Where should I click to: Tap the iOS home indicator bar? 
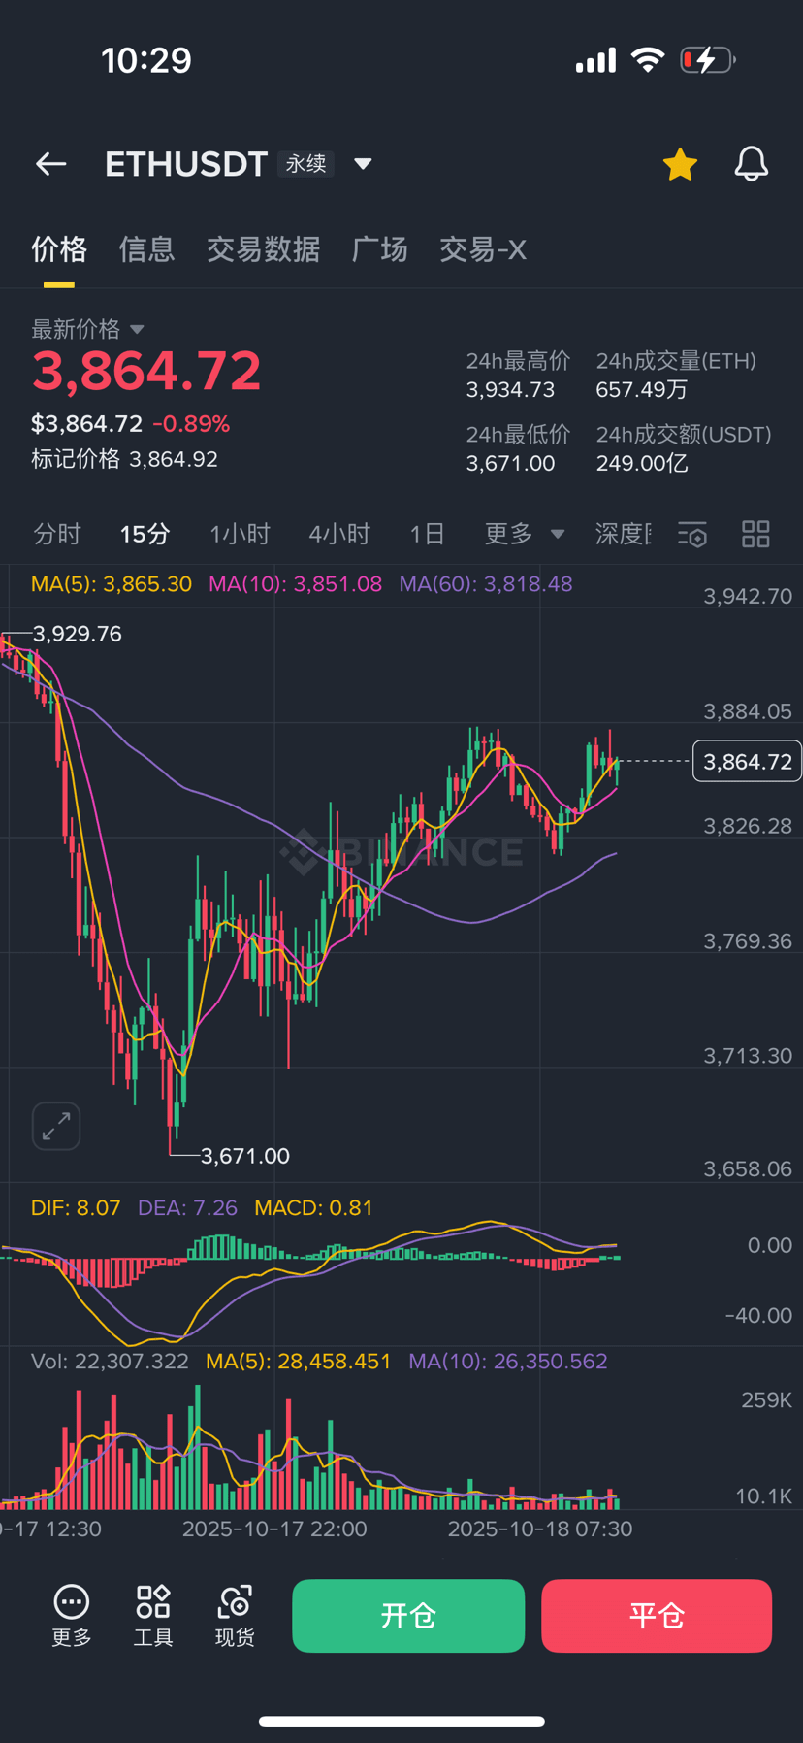pyautogui.click(x=401, y=1721)
